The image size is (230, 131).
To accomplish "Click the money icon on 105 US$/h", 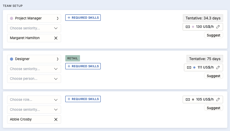I will click(x=188, y=99).
